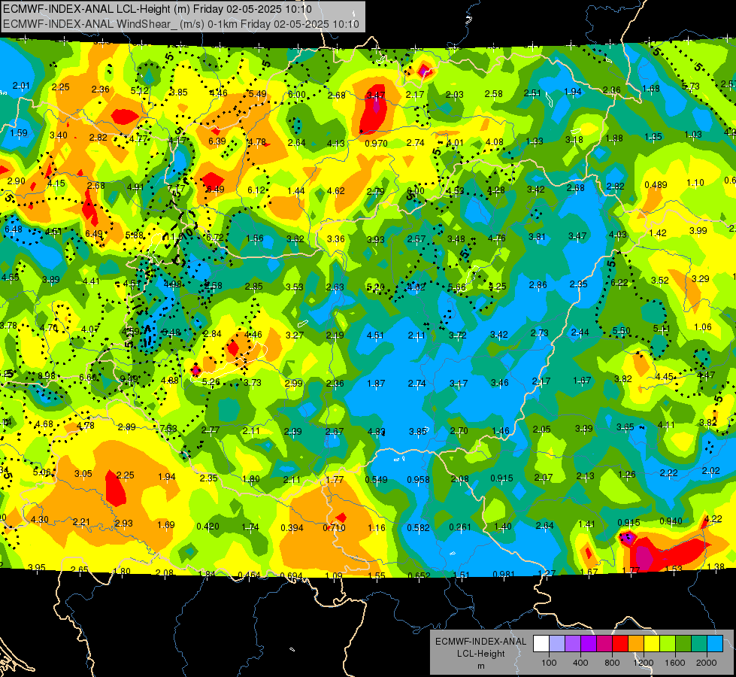This screenshot has height=677, width=736.
Task: Click the wind shear value 0.940
Action: tap(671, 521)
